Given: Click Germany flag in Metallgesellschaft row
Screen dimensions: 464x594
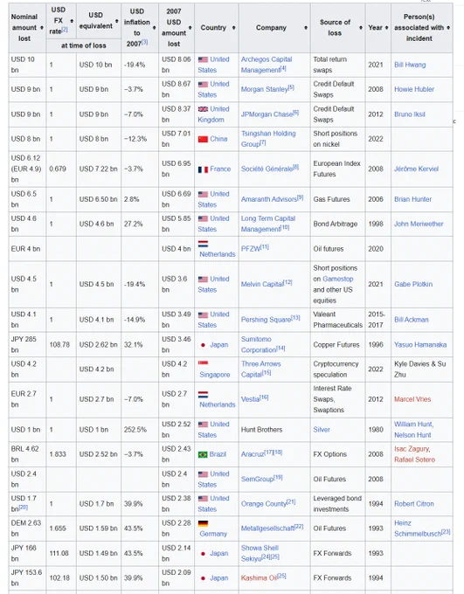Looking at the screenshot, I should click(x=203, y=523).
